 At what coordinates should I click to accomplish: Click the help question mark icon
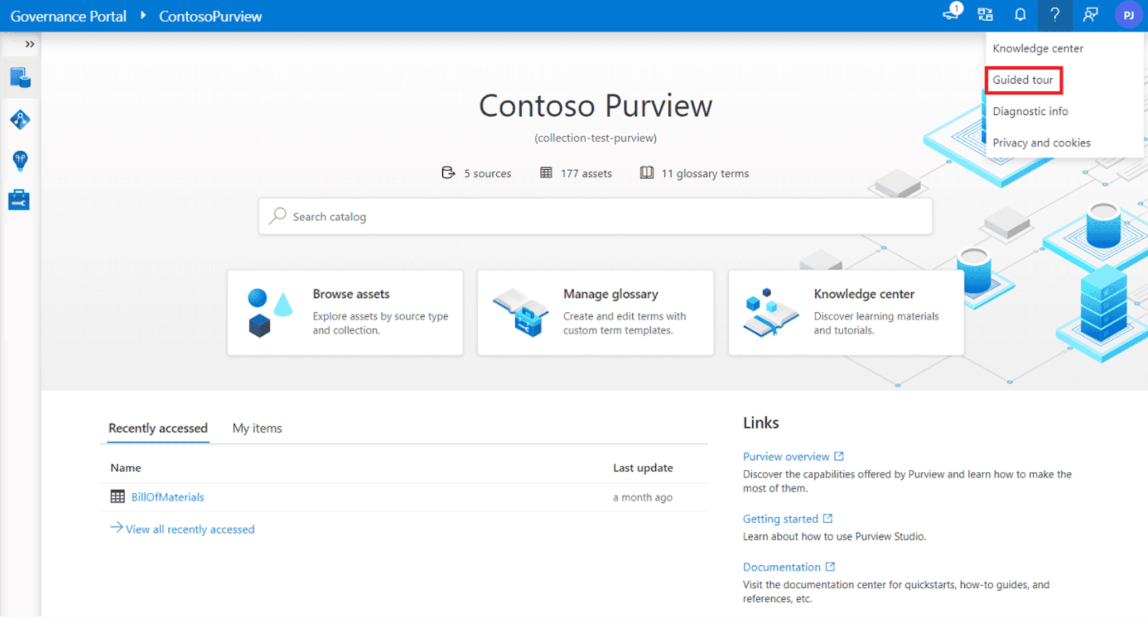1054,15
